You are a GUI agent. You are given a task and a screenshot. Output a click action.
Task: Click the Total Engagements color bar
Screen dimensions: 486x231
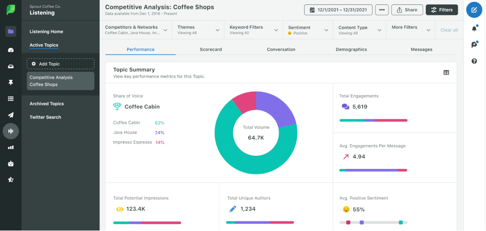(x=373, y=120)
